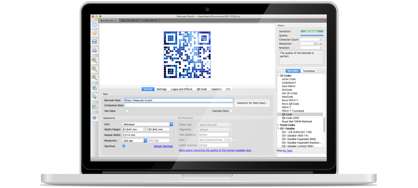The height and width of the screenshot is (188, 418).
Task: Select GS1 128 (EAN/UCC 128)
Action: 297,132
